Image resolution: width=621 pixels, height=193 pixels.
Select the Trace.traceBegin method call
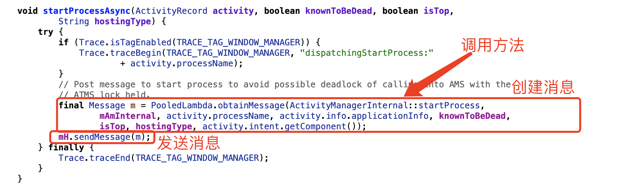point(120,53)
